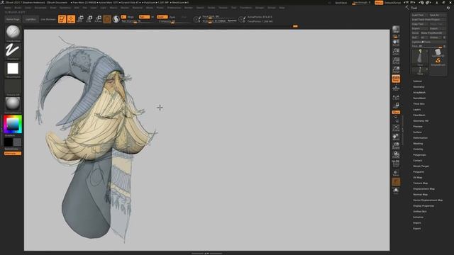Click the Home Page button
Viewport: 454px width, 255px height.
coord(13,19)
